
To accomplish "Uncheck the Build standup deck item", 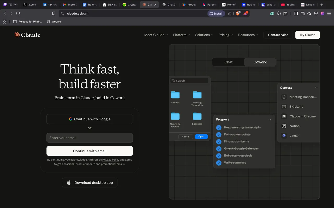I will pos(219,155).
